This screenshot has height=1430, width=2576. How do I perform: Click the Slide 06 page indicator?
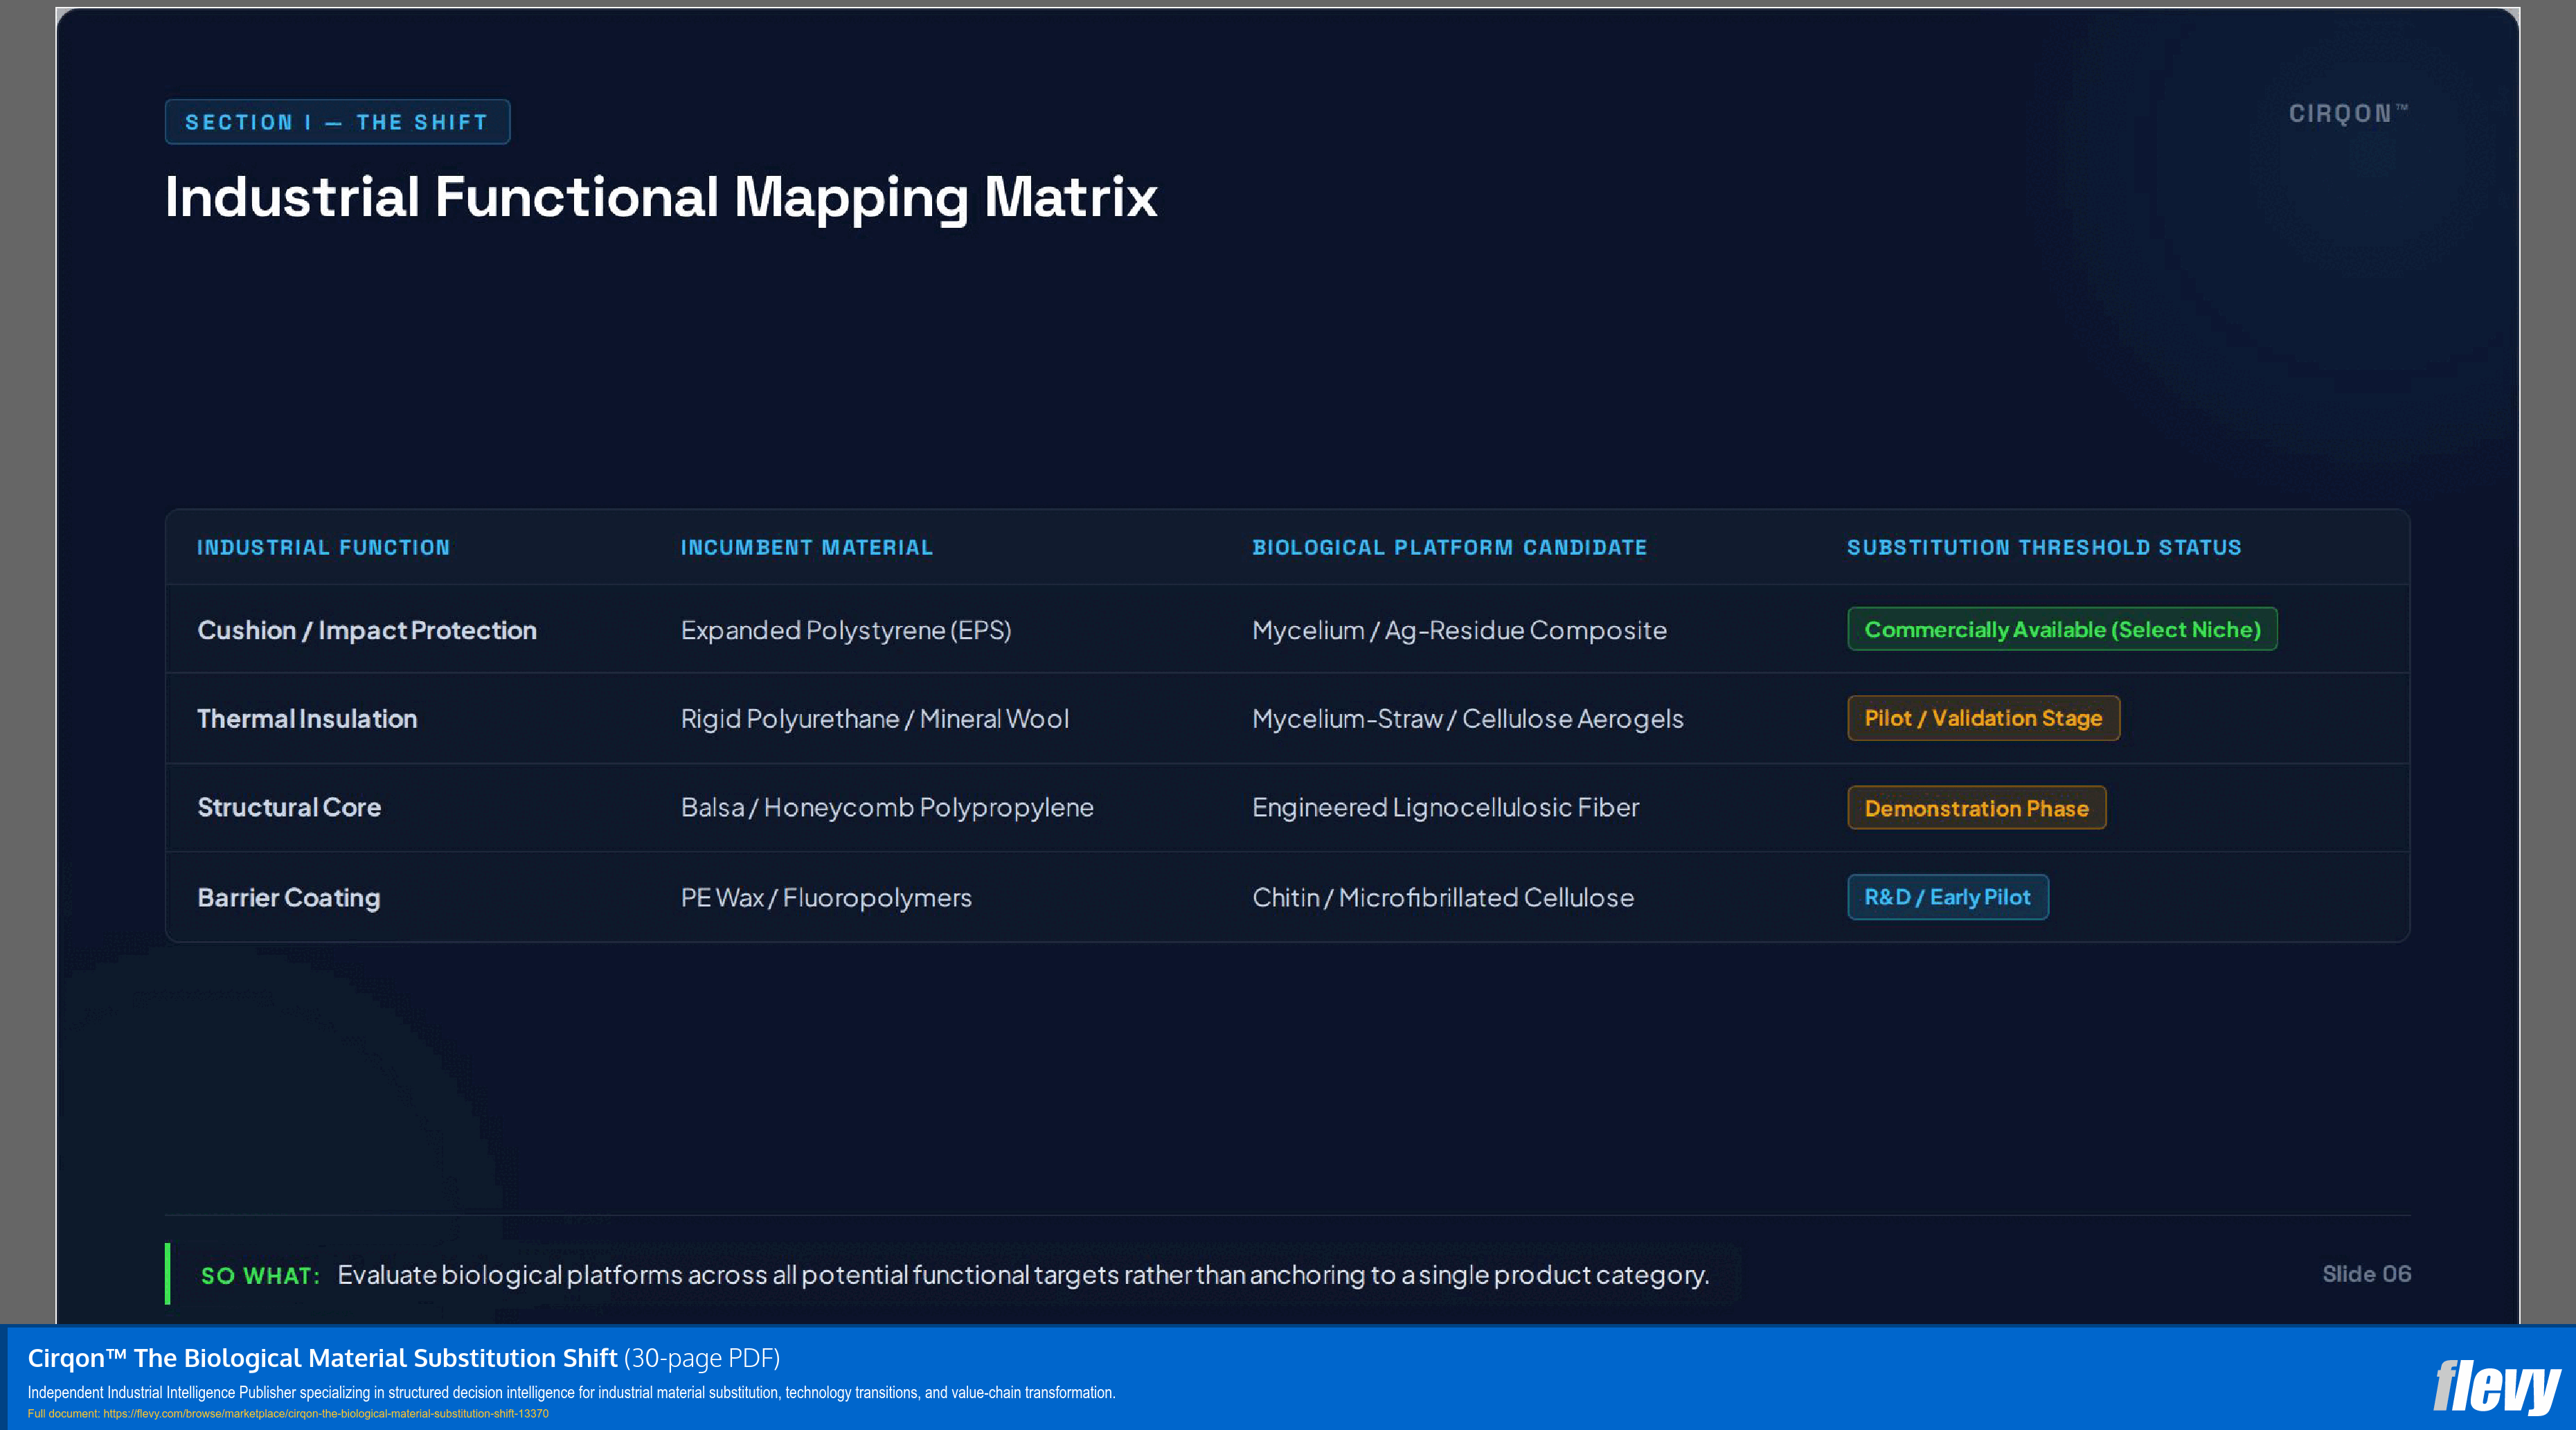(2366, 1273)
